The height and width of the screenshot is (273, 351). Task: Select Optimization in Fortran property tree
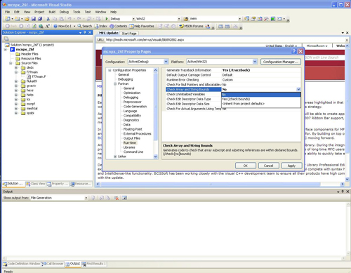(132, 93)
